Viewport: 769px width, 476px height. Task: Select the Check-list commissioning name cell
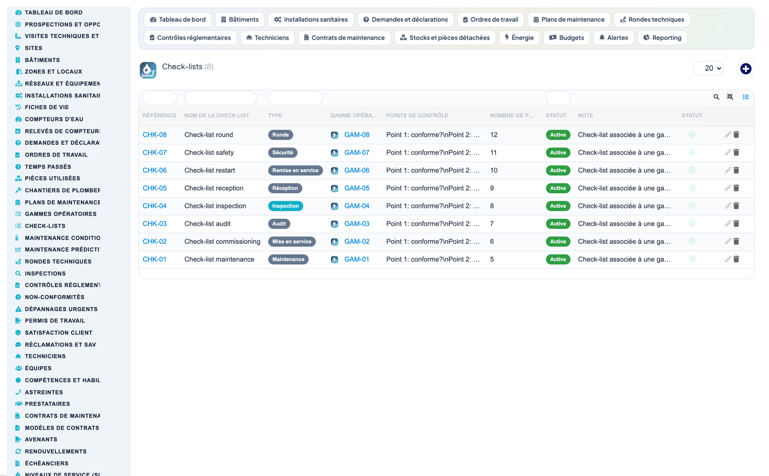coord(222,241)
